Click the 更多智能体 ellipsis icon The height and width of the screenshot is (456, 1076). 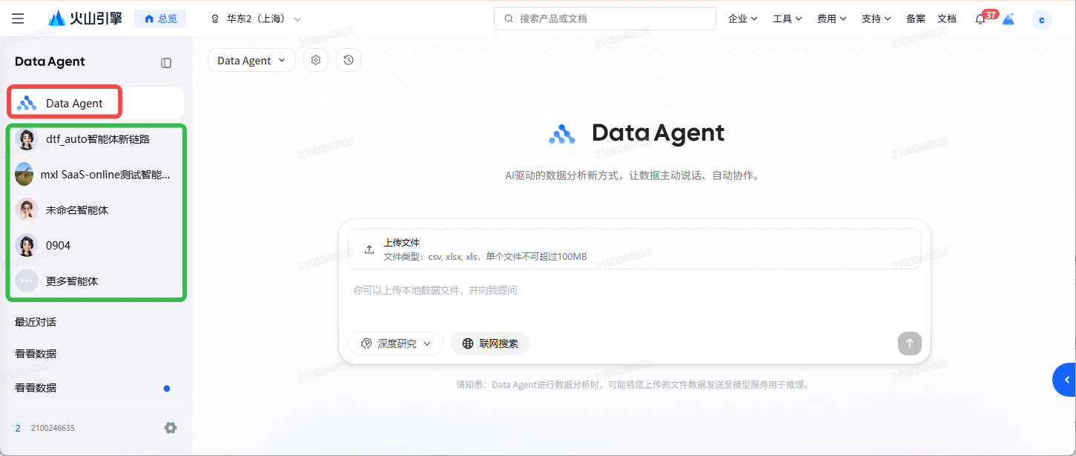tap(27, 281)
